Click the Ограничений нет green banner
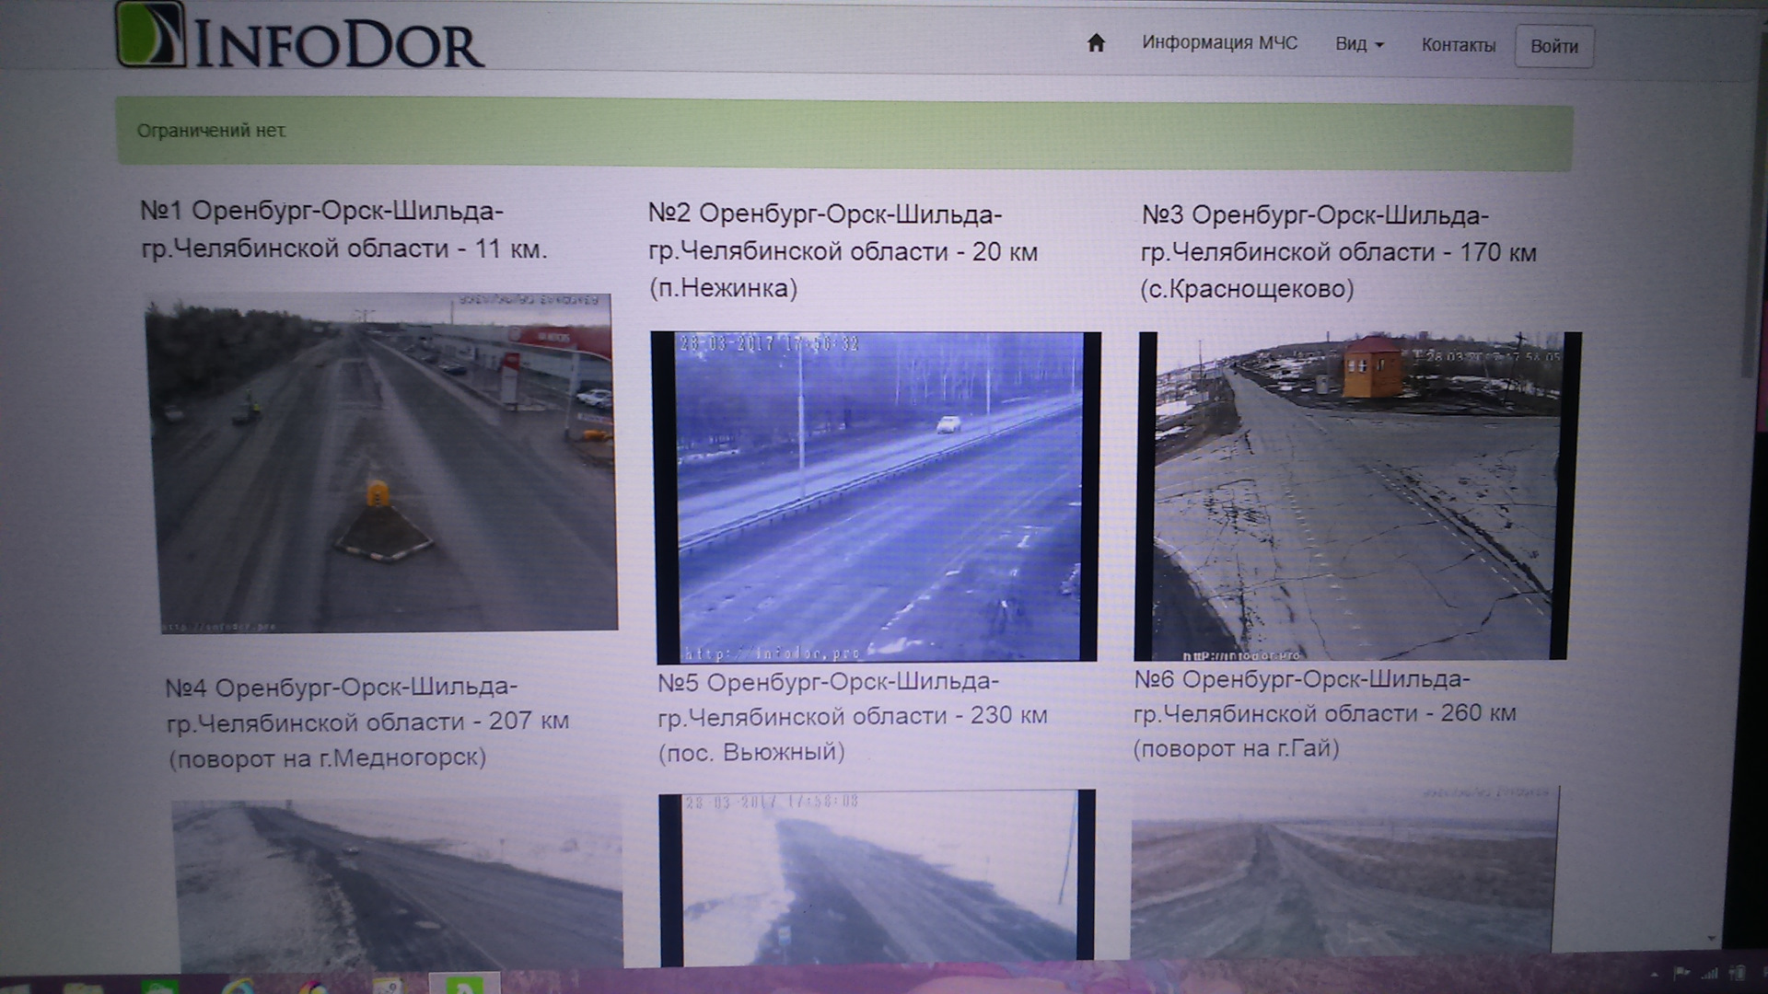The height and width of the screenshot is (994, 1768). click(844, 134)
